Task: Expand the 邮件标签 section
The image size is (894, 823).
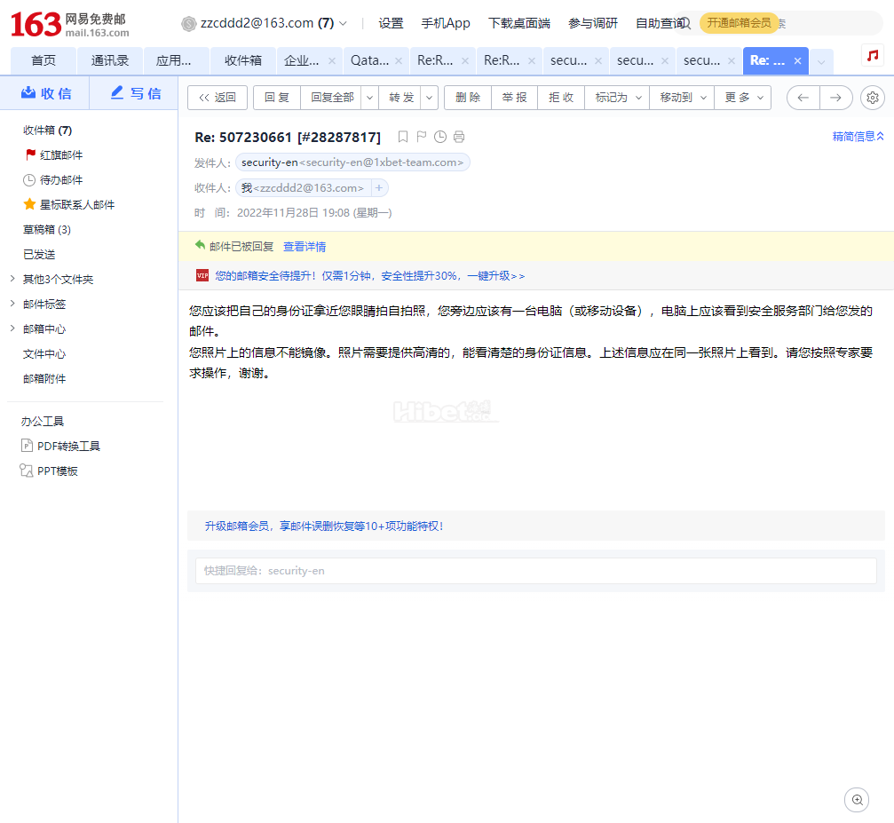Action: tap(12, 305)
